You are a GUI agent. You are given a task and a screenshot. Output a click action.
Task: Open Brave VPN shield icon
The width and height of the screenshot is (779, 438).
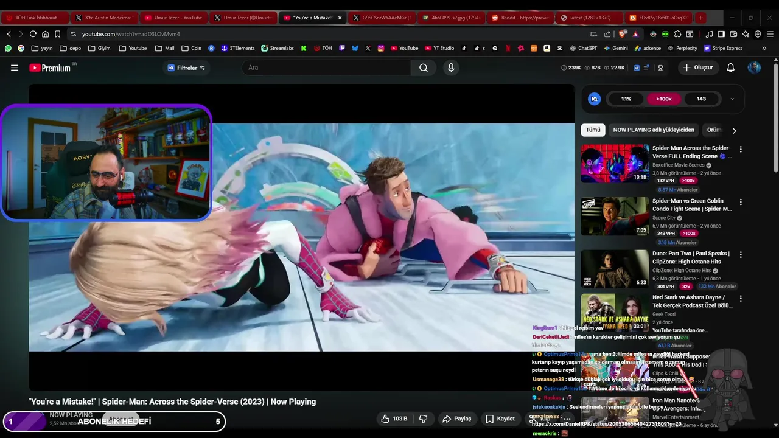point(758,34)
